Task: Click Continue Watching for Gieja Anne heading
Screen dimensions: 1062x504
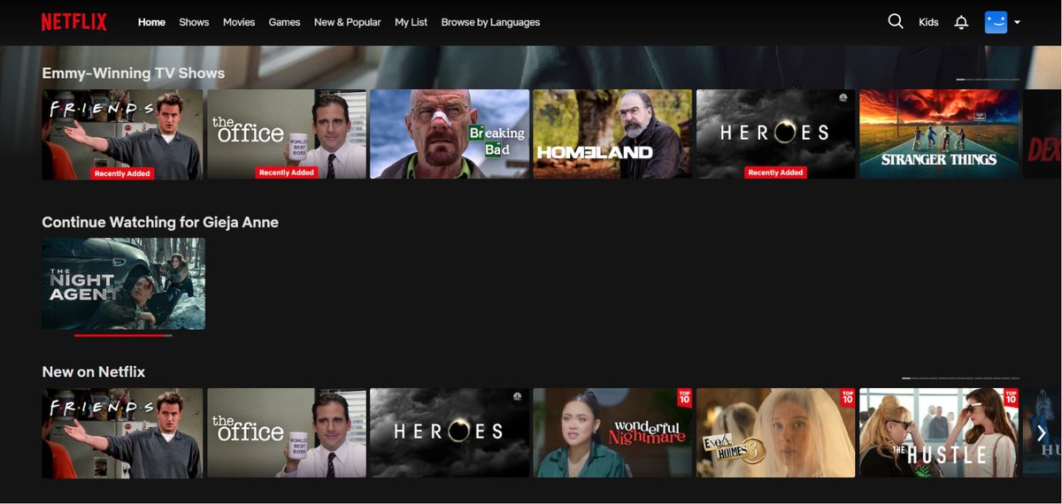Action: pos(160,222)
